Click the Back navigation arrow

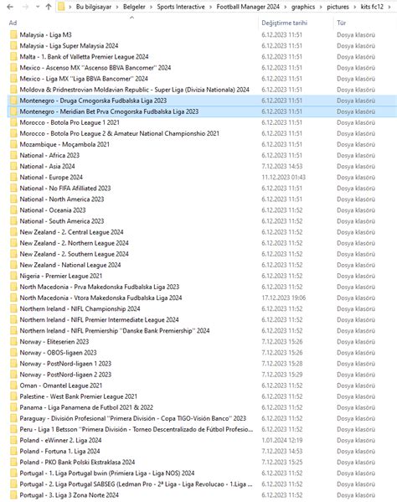tap(10, 7)
